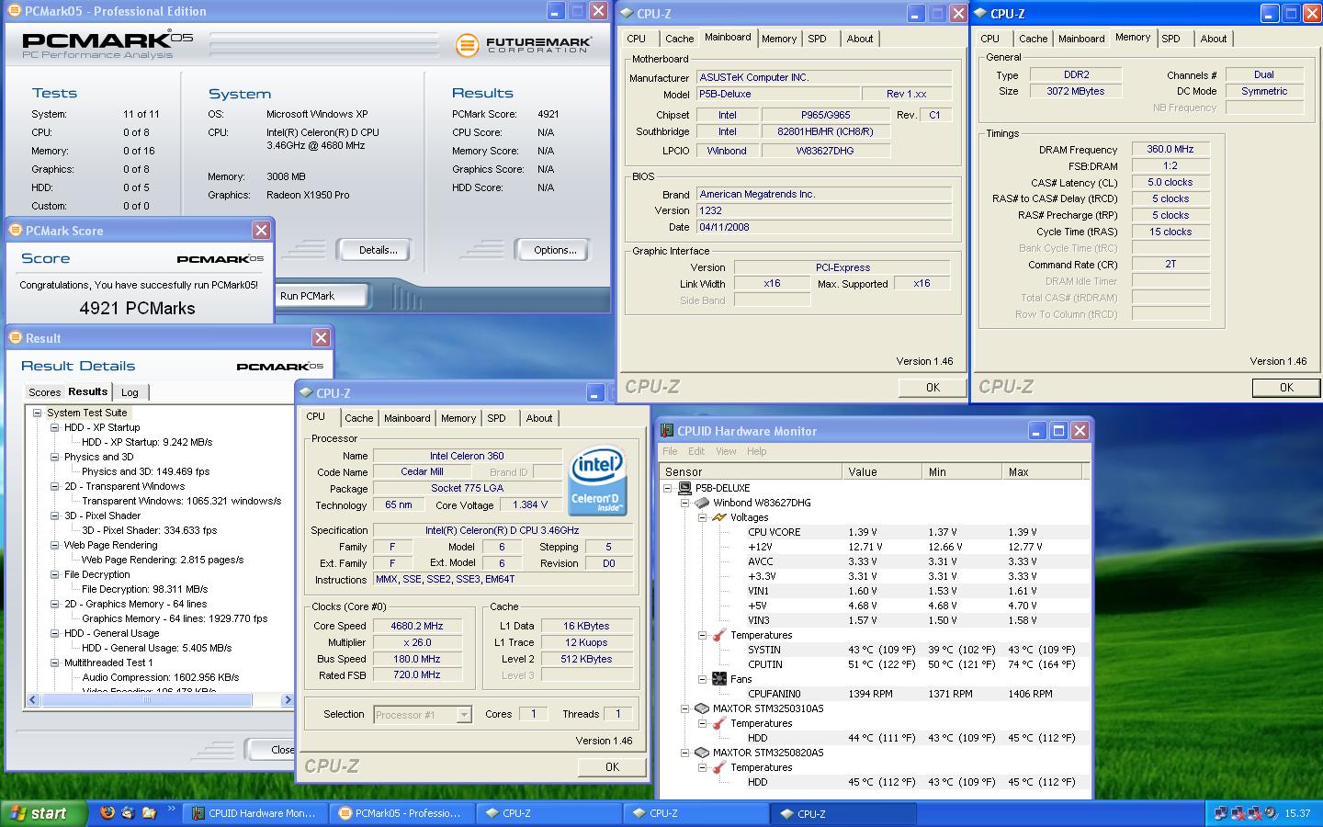Open CPUID Hardware Monitor taskbar button
1323x827 pixels.
pyautogui.click(x=254, y=813)
